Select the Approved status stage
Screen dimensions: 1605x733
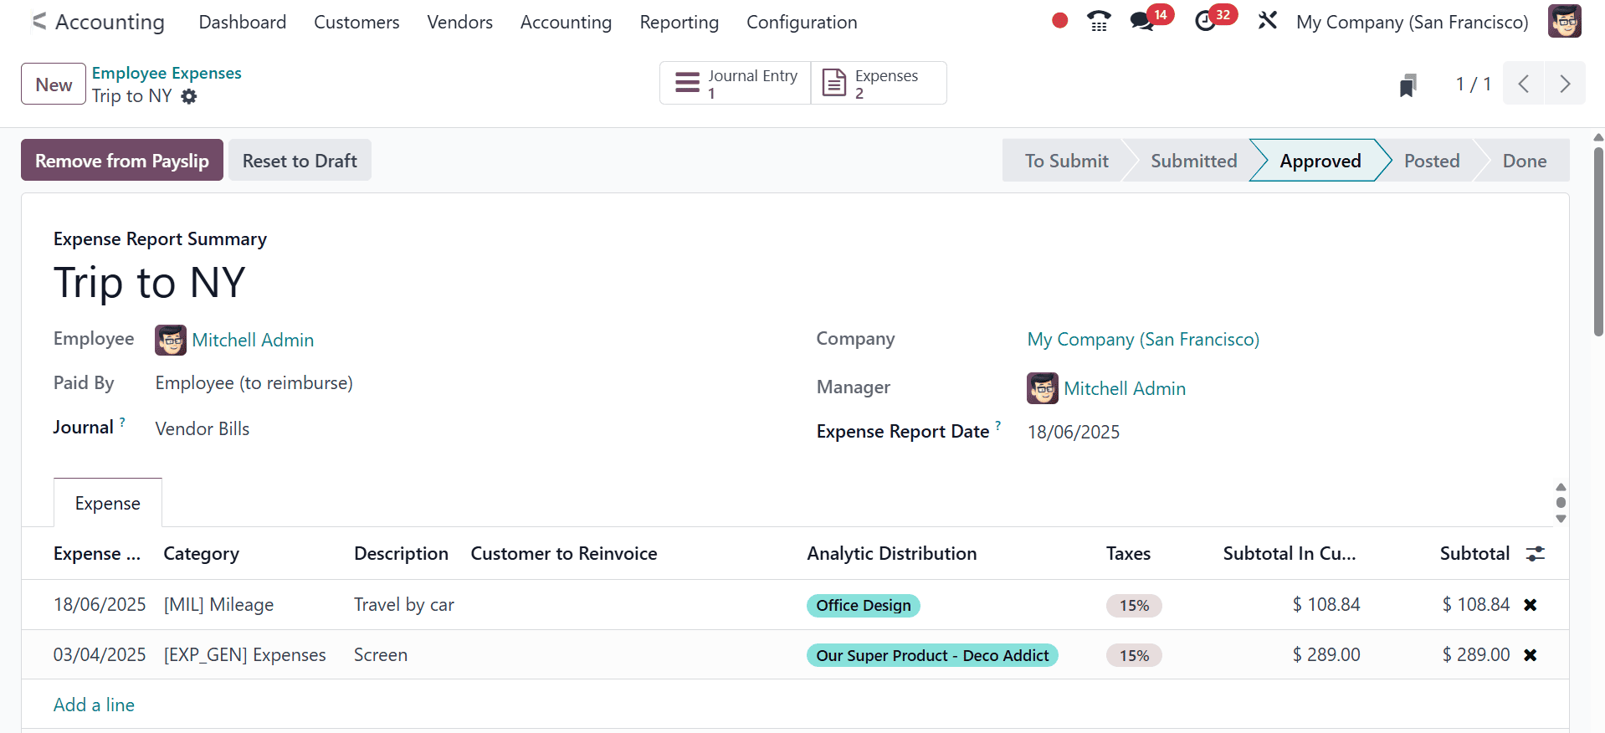click(x=1320, y=161)
